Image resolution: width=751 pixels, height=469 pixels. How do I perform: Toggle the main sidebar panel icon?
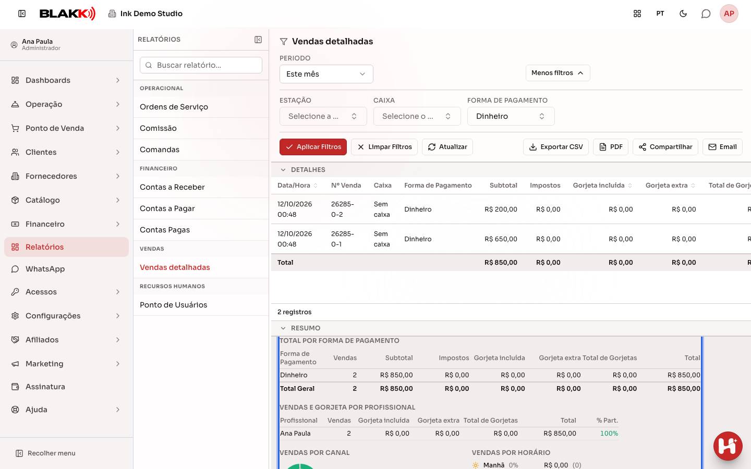click(x=22, y=14)
